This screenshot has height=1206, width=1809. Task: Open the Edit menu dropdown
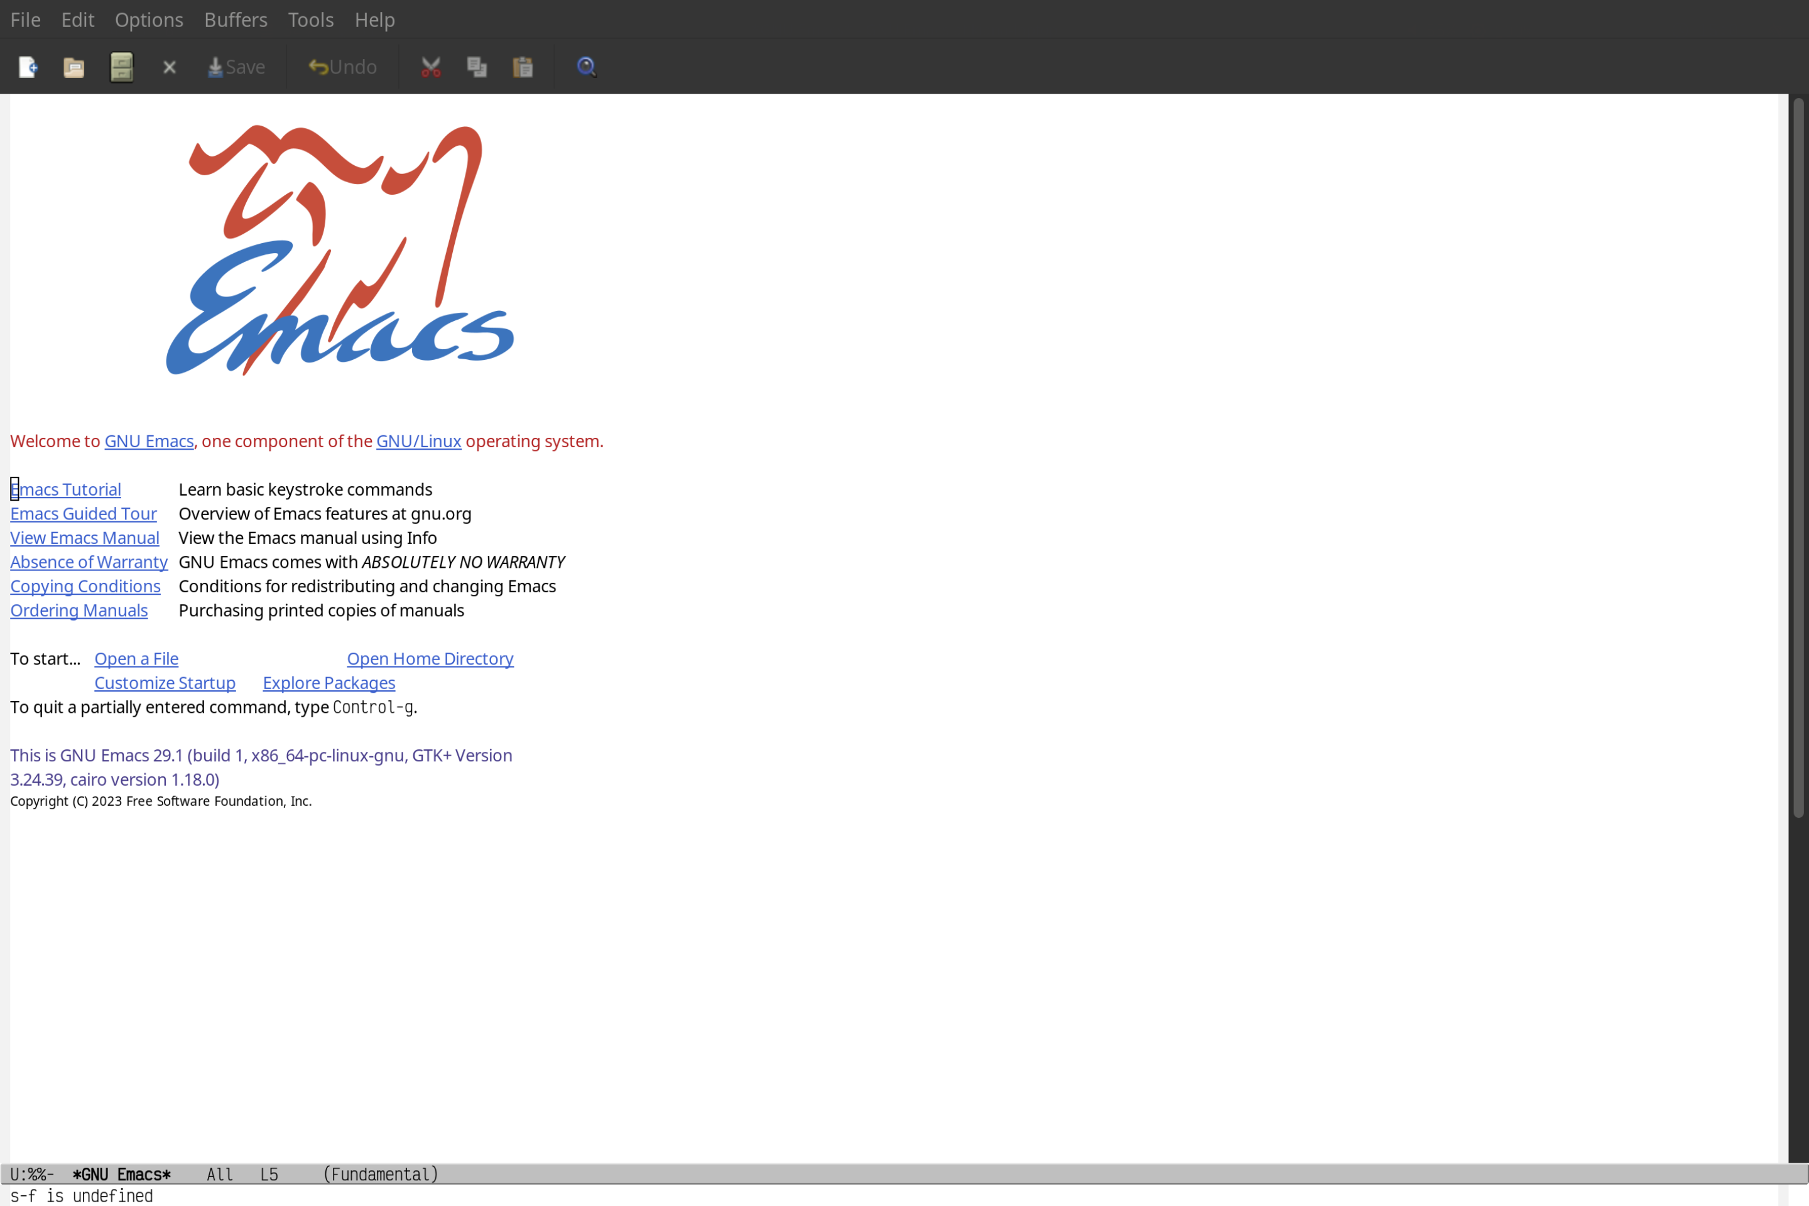pyautogui.click(x=77, y=19)
